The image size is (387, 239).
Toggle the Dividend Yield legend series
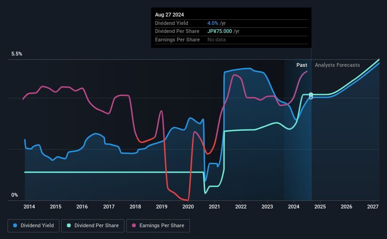click(x=33, y=226)
